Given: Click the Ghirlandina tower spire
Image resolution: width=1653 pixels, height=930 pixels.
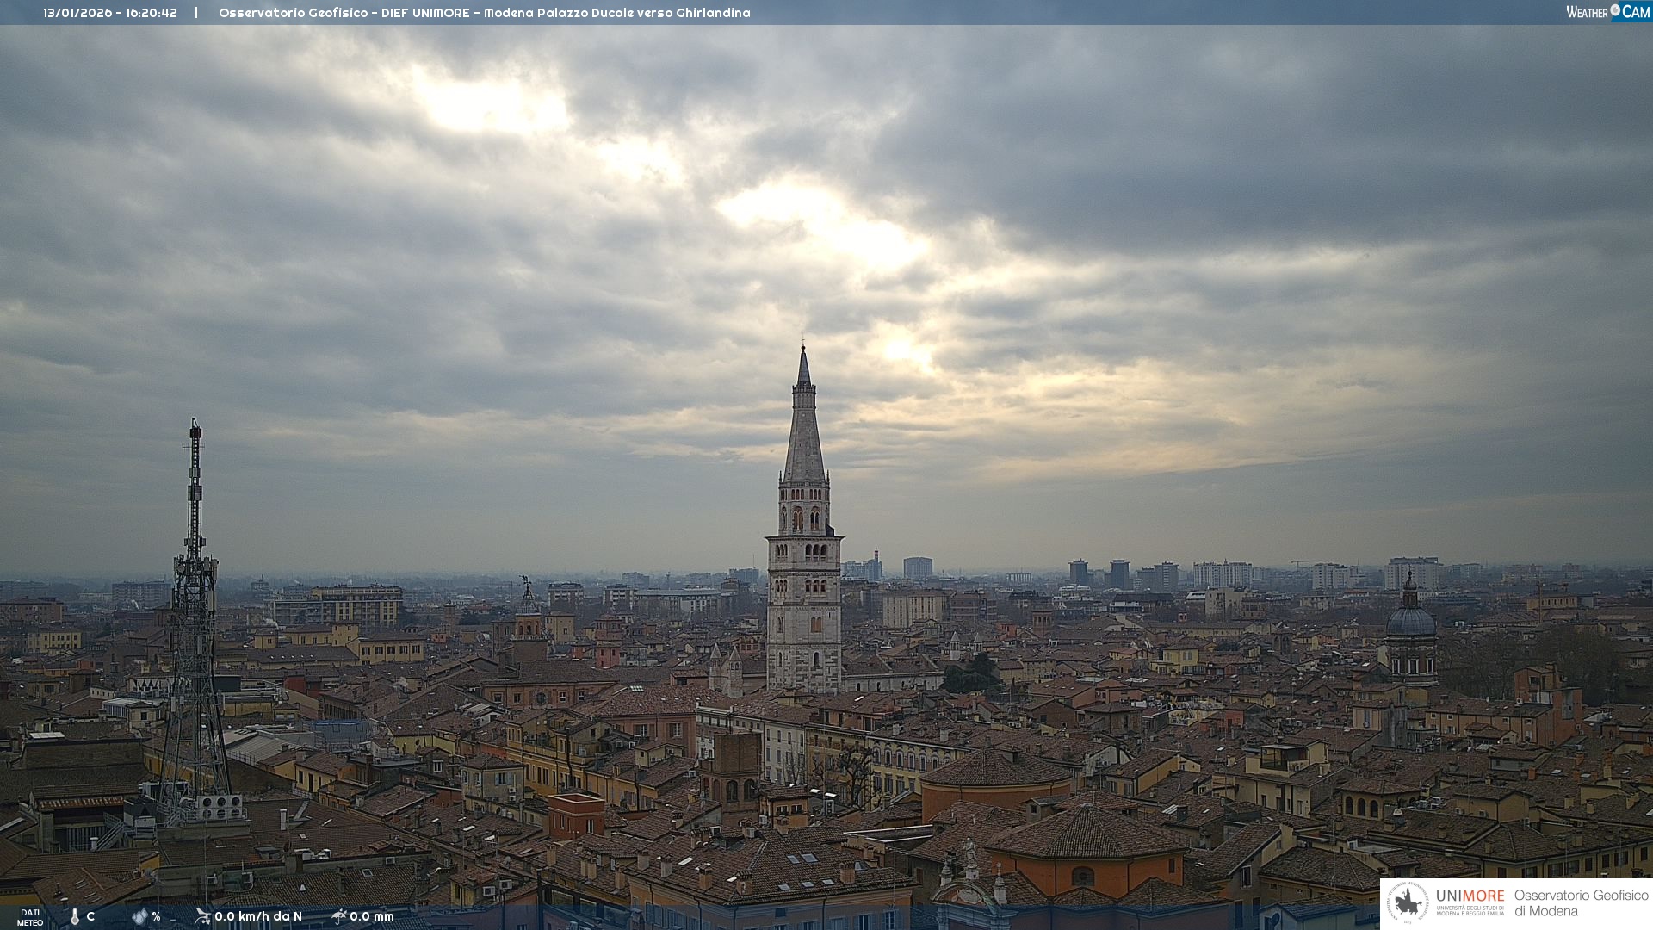Looking at the screenshot, I should [804, 422].
